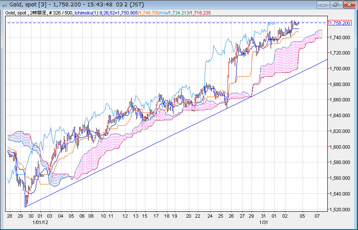Click the 1/01/12 date marker on time axis
This screenshot has height=230, width=358.
pos(40,222)
